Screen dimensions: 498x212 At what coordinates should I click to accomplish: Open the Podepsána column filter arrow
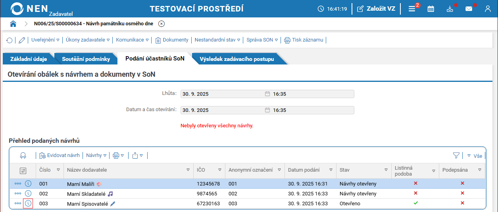pyautogui.click(x=480, y=170)
